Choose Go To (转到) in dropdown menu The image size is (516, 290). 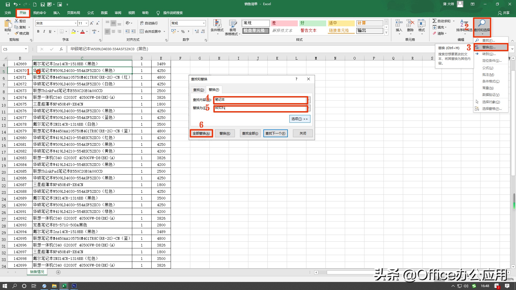click(x=491, y=54)
